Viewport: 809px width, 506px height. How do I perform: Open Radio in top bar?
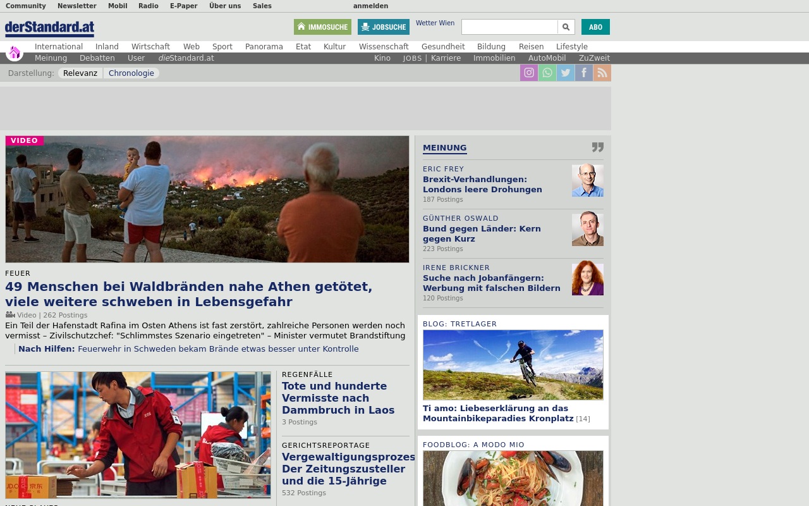149,6
